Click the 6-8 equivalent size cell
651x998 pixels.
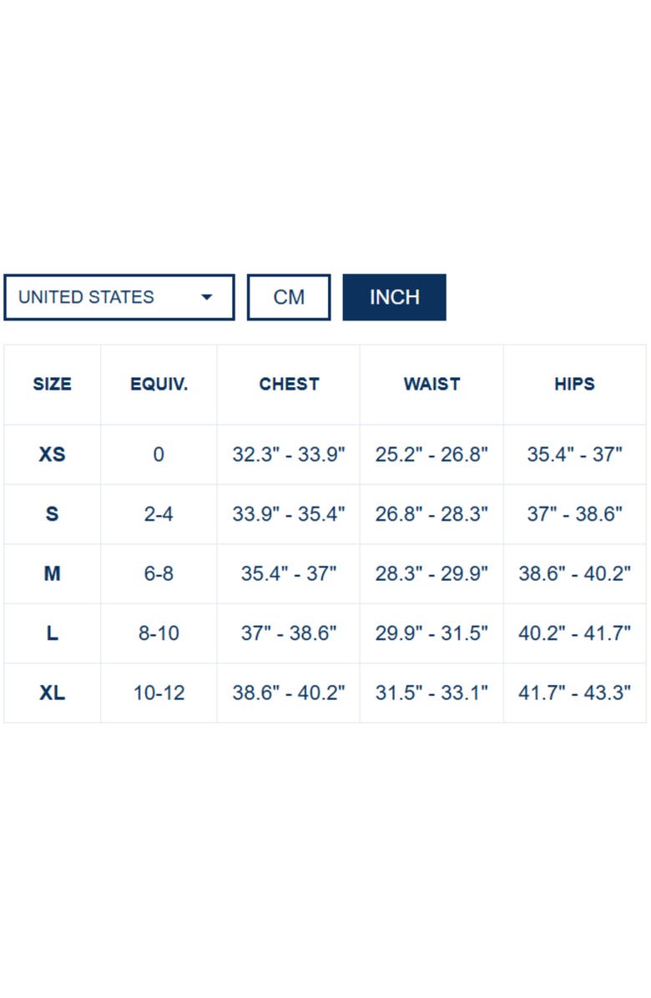(159, 574)
